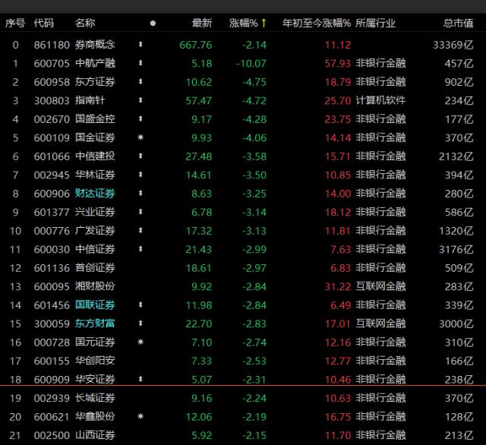Screen dimensions: 486x445
Task: Click the marker icon for 券商概念
Action: point(140,45)
